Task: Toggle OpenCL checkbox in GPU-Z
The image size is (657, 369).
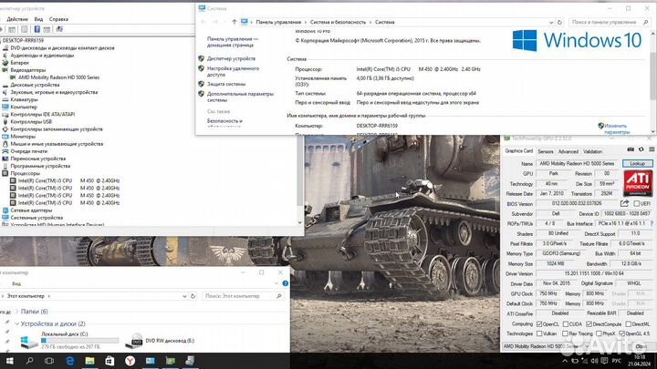Action: click(539, 324)
